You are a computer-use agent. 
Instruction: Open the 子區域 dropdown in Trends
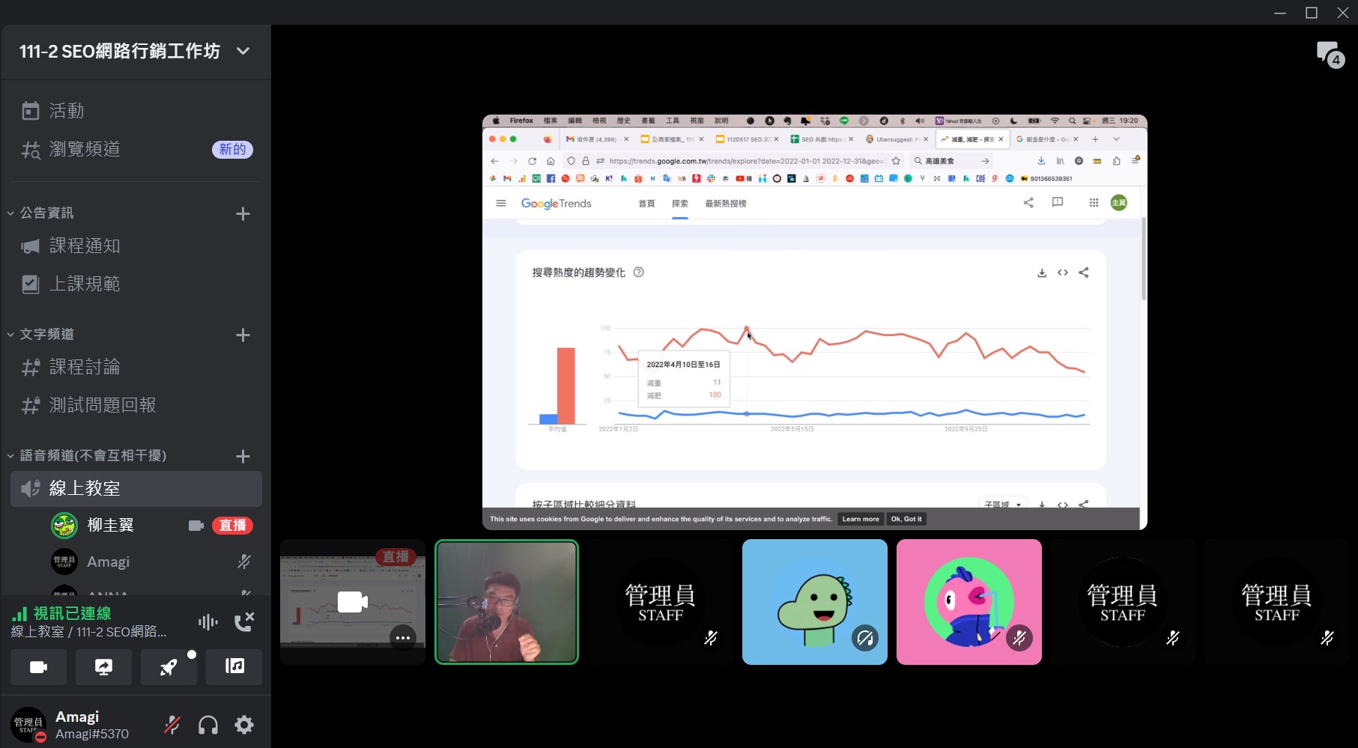1002,504
